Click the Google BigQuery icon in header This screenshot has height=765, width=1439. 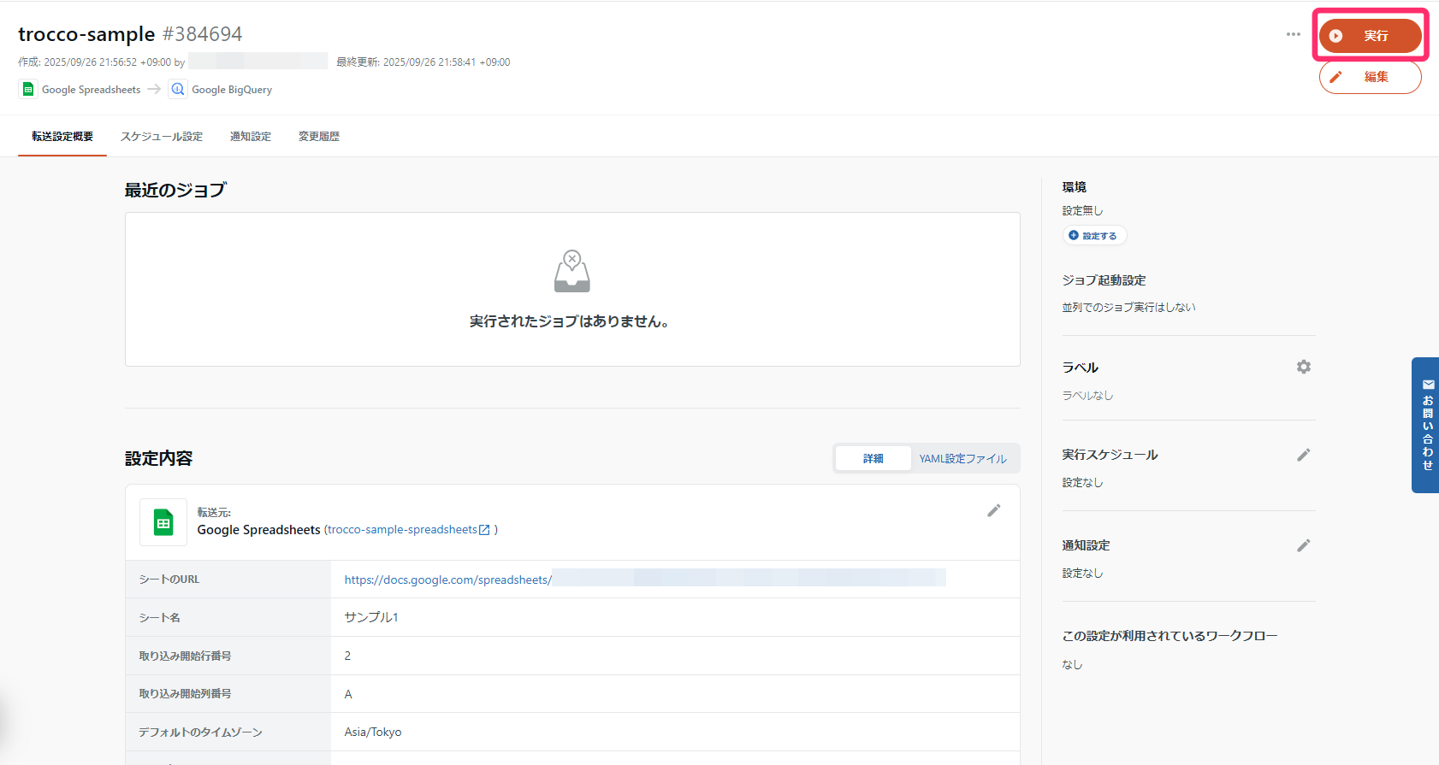click(x=178, y=90)
